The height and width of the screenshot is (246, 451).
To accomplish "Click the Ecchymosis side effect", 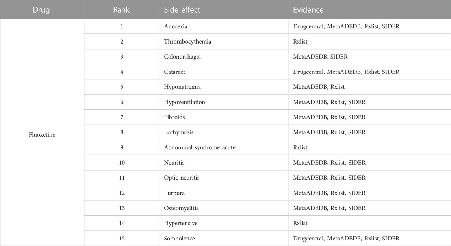I will 178,132.
